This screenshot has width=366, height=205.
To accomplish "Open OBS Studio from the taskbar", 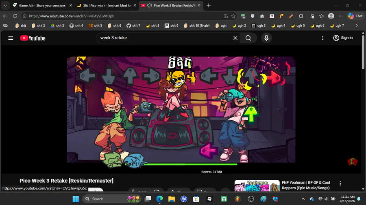I will pos(251,199).
